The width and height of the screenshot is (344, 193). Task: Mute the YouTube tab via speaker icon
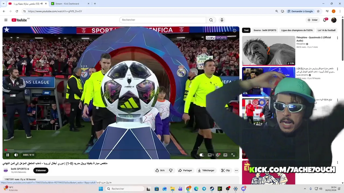41,4
